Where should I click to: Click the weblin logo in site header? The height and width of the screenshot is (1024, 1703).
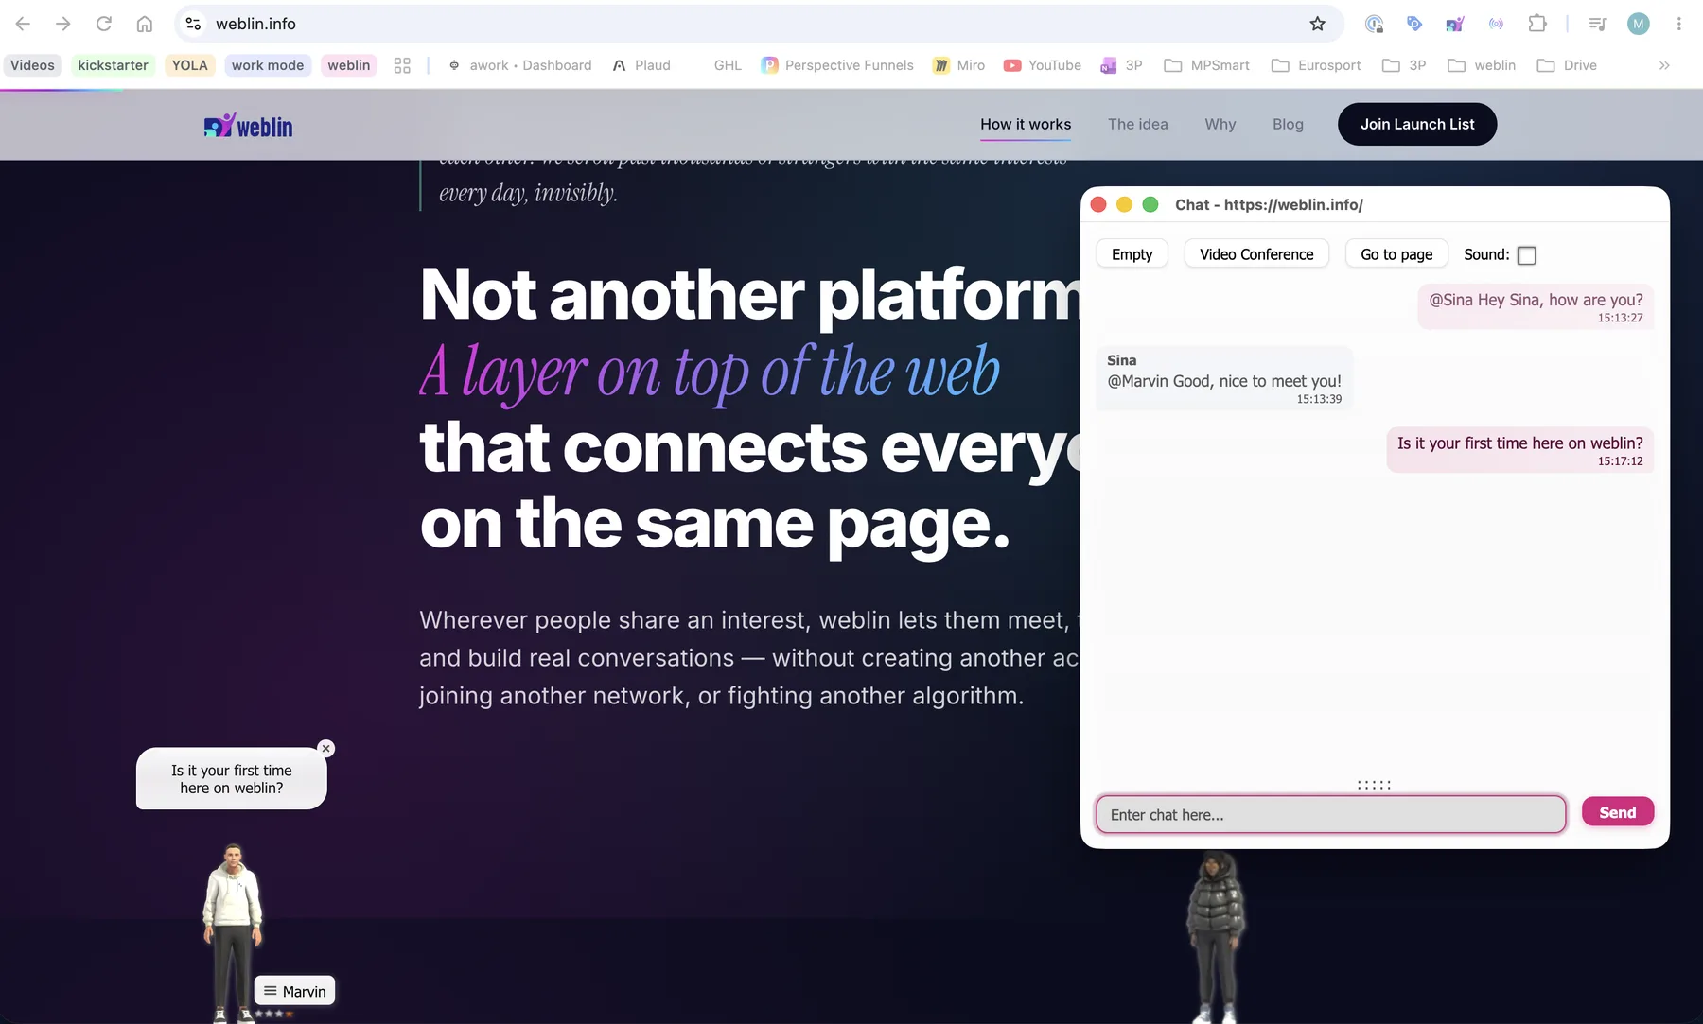[x=248, y=125]
